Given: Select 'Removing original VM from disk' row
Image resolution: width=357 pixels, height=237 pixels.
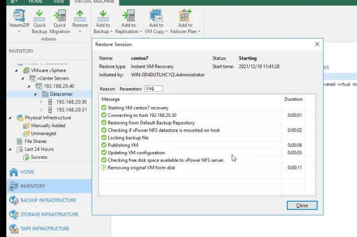Looking at the screenshot, I should [x=207, y=168].
